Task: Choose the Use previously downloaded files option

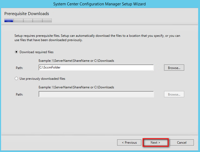Action: point(16,78)
